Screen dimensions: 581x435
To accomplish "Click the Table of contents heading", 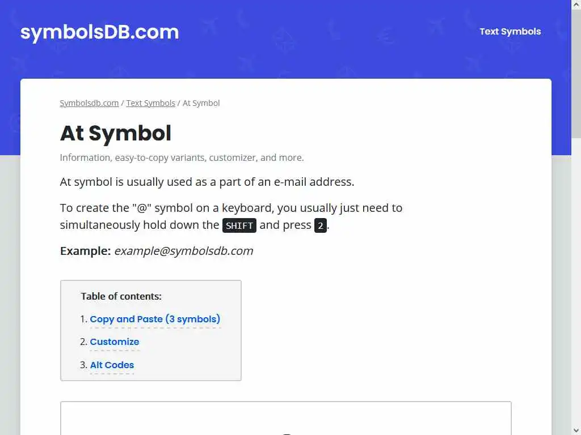I will [x=121, y=296].
